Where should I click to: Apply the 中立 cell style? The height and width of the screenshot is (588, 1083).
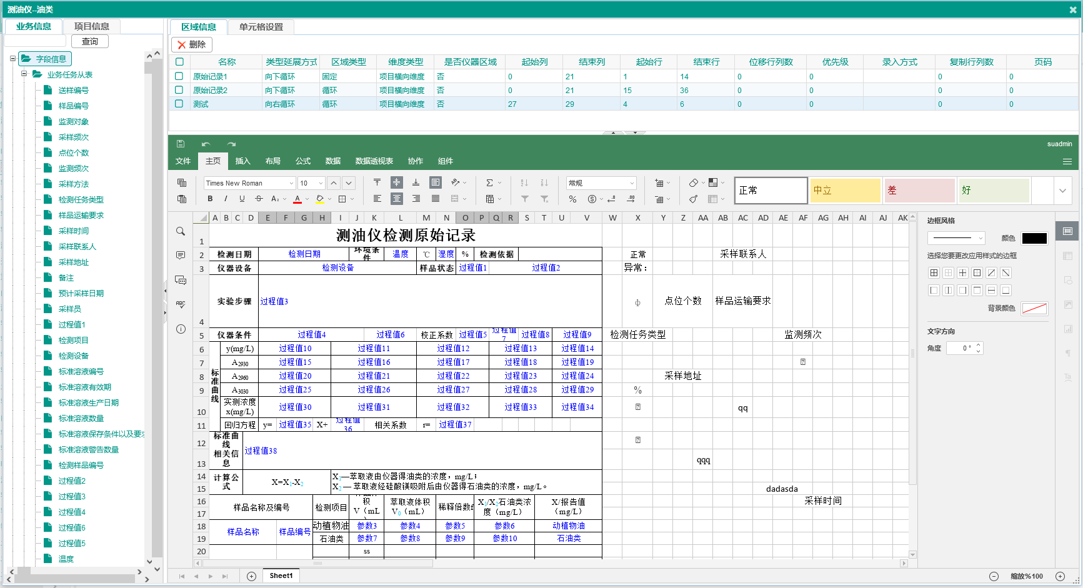(846, 191)
